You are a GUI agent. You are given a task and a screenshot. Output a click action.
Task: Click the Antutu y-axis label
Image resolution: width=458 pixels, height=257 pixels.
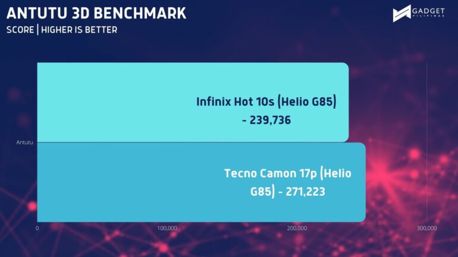(x=24, y=142)
